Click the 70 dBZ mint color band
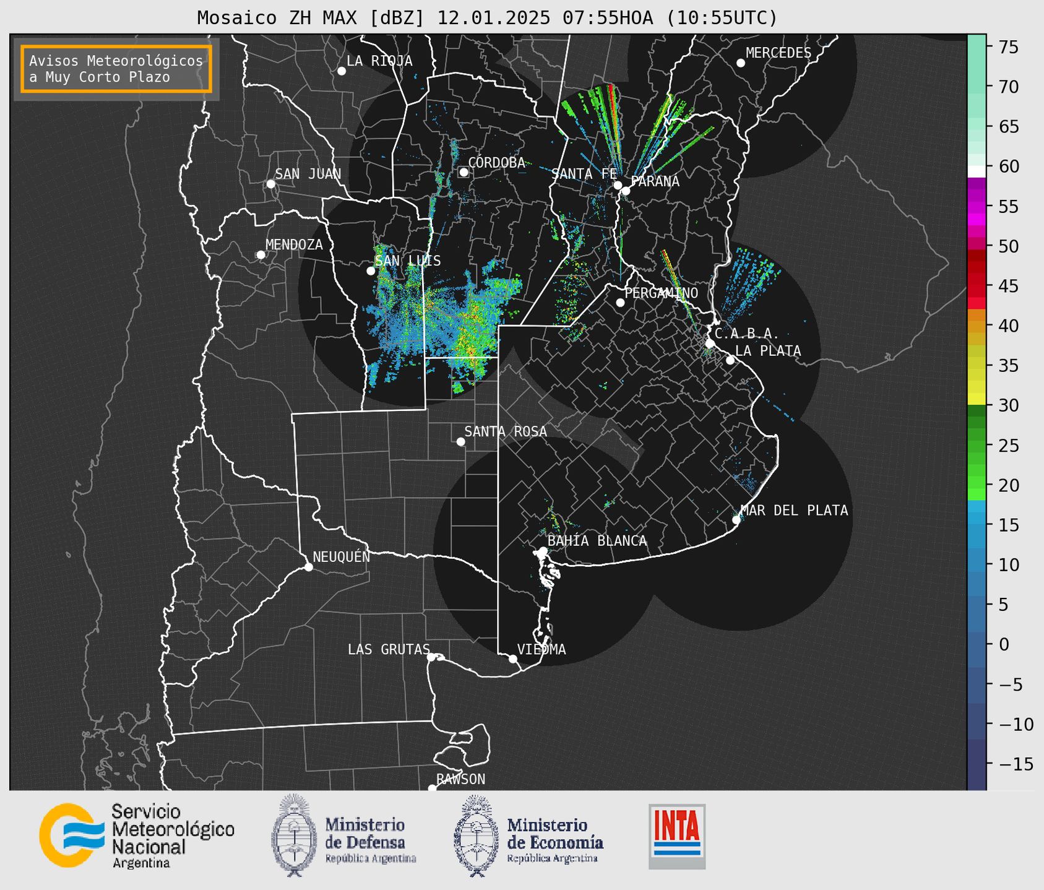Image resolution: width=1044 pixels, height=890 pixels. (x=977, y=87)
